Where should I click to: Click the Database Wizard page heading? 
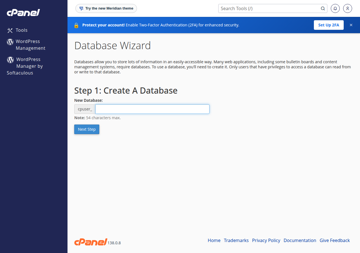[x=112, y=46]
